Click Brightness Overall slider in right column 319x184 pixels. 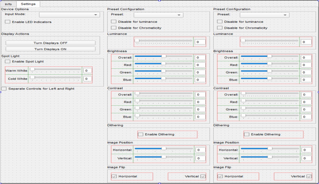point(270,57)
